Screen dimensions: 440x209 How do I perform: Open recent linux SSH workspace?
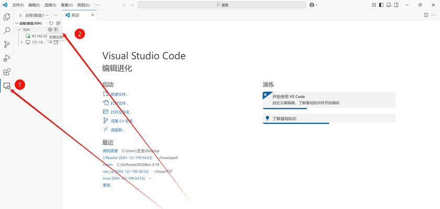click(124, 178)
